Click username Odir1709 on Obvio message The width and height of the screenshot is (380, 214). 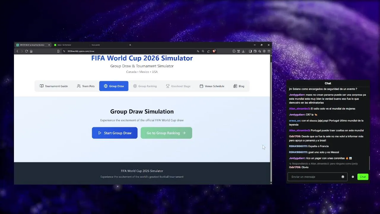[x=295, y=167]
